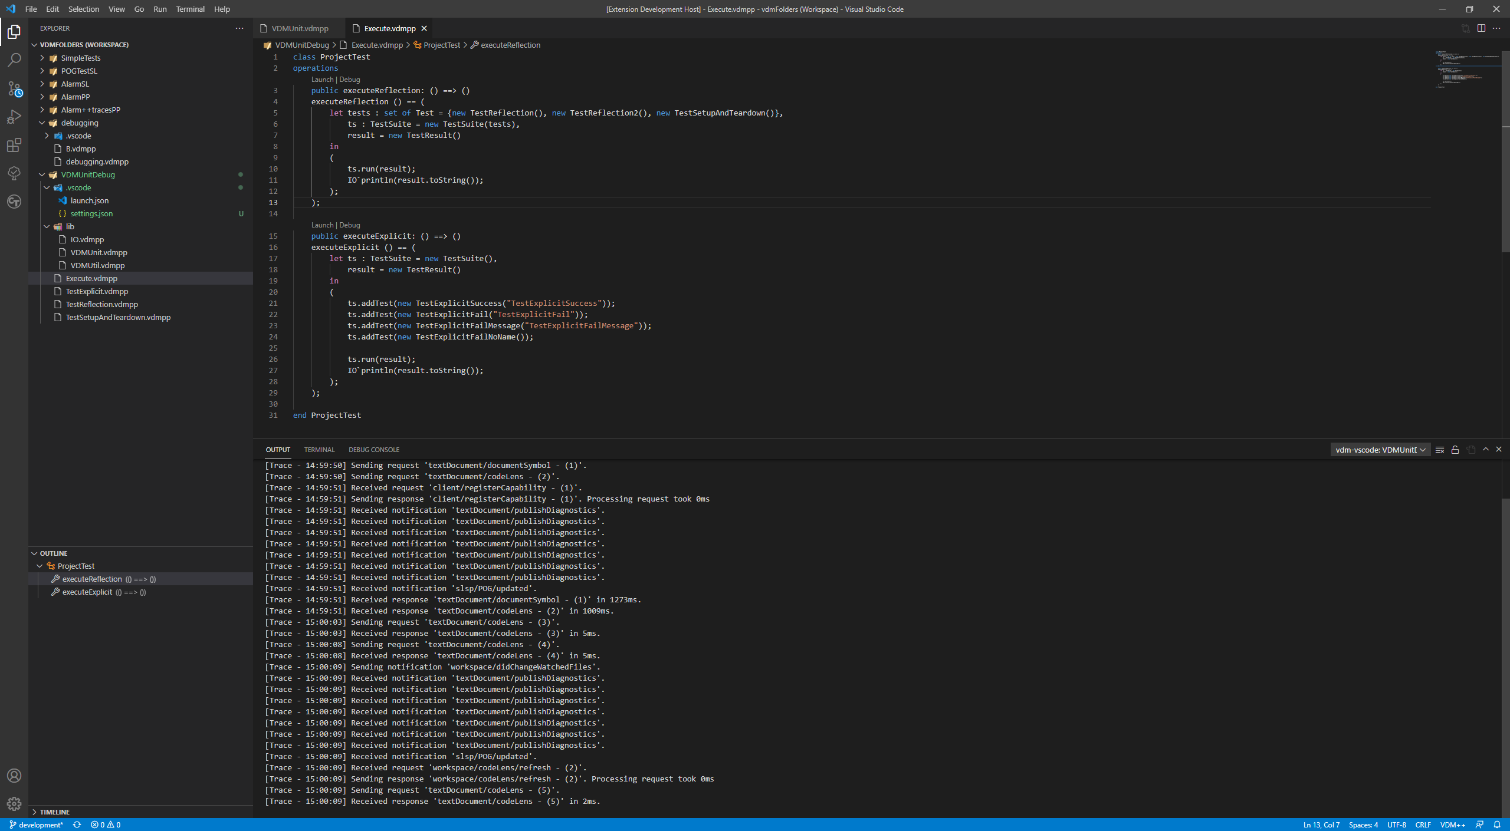The image size is (1510, 831).
Task: Open the Search view in the activity bar
Action: pos(14,60)
